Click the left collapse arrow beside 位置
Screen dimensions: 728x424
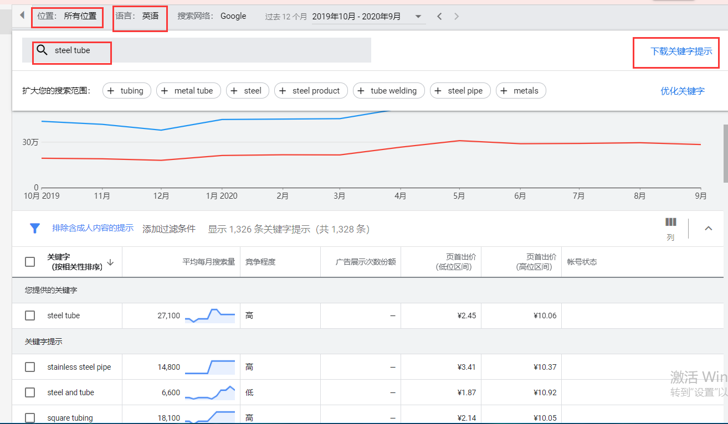(22, 15)
